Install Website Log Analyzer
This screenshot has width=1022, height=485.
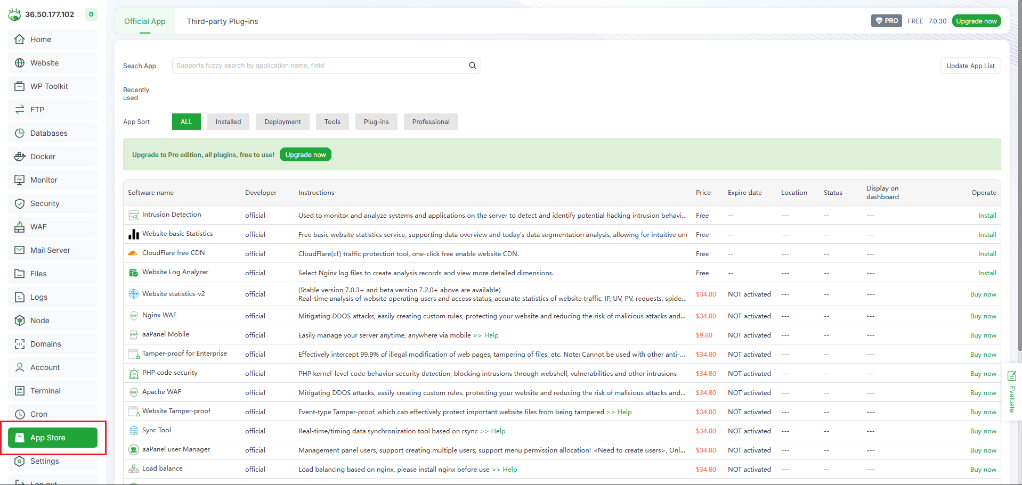click(x=987, y=273)
